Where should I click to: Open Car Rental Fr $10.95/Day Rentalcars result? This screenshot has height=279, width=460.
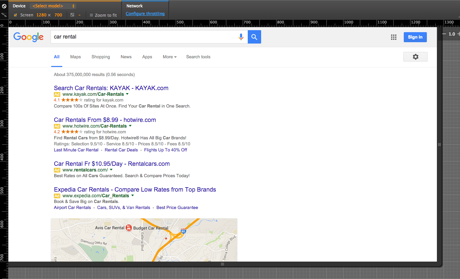point(112,164)
